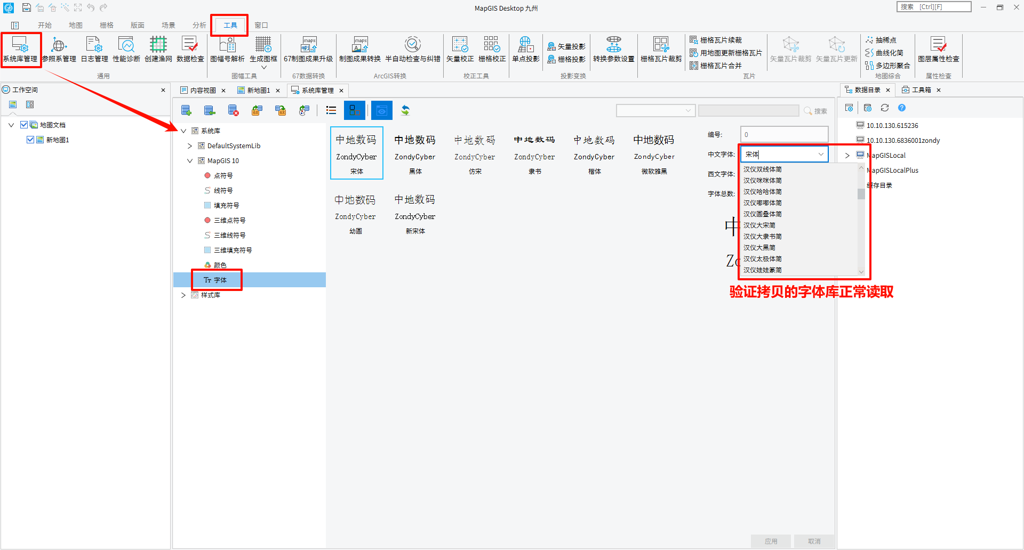Switch to list view in toolbar
Viewport: 1024px width, 550px height.
coord(331,110)
